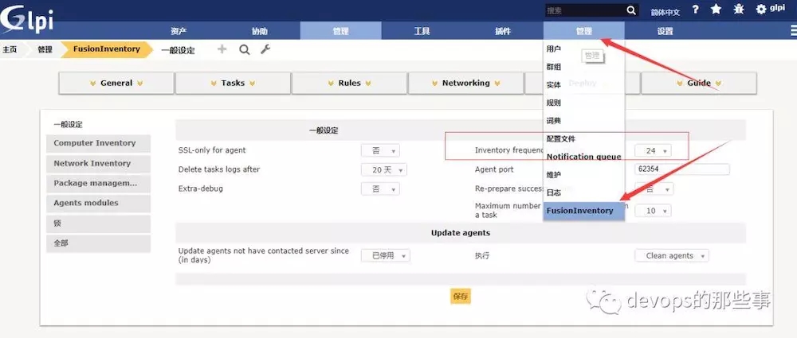Open SSL-only for agent dropdown
797x338 pixels.
380,151
